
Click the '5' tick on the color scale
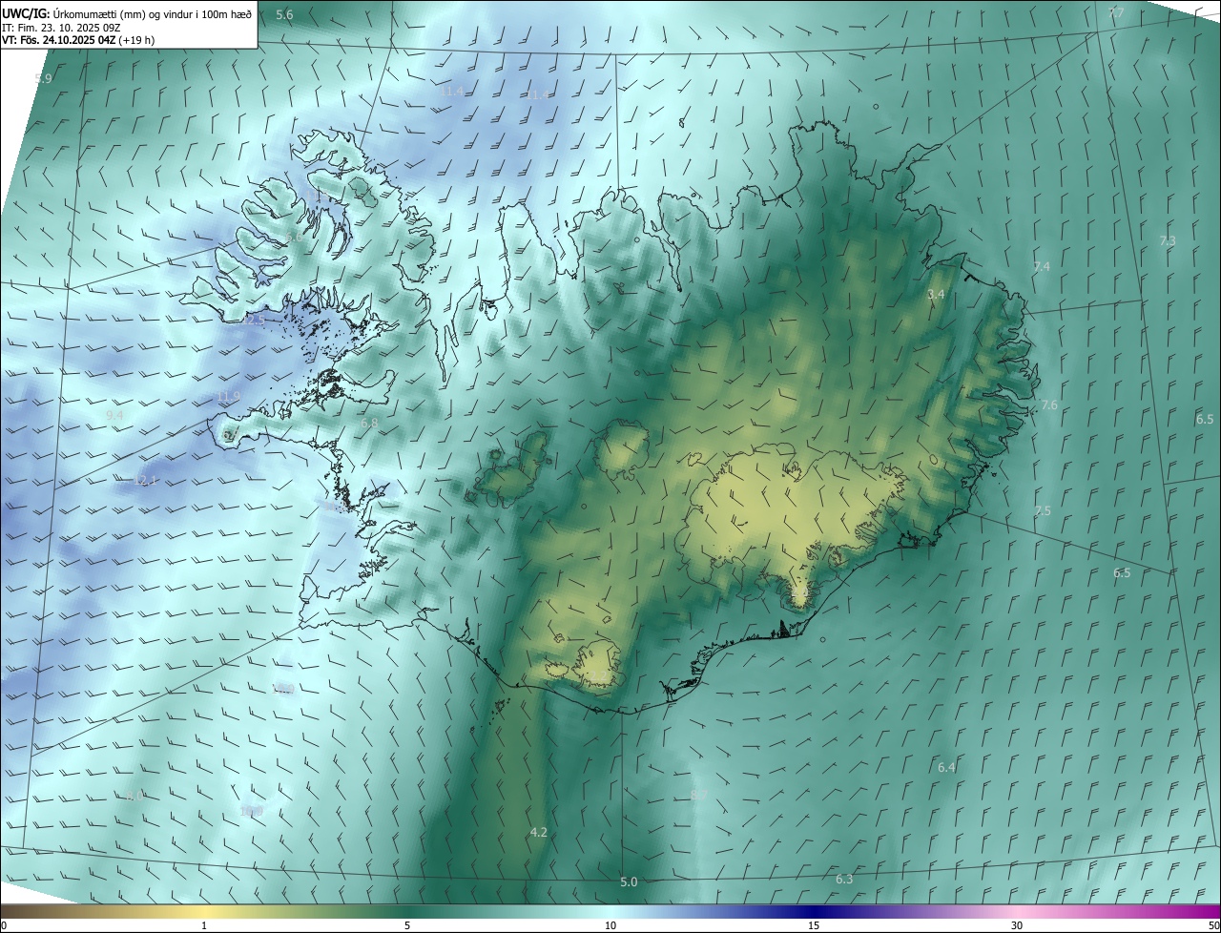(407, 925)
